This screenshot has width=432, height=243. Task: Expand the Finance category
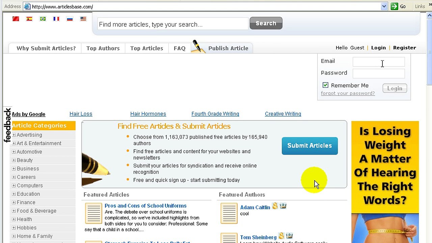pyautogui.click(x=14, y=202)
